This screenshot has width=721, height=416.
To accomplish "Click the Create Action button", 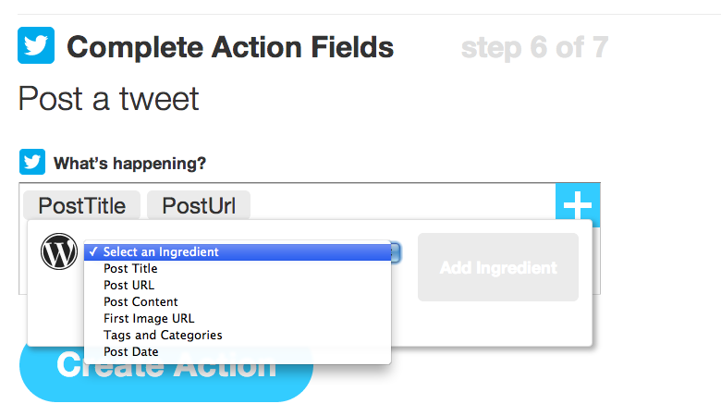I will point(166,374).
